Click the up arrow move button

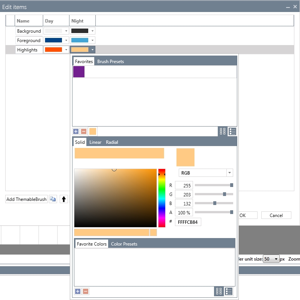click(x=64, y=199)
